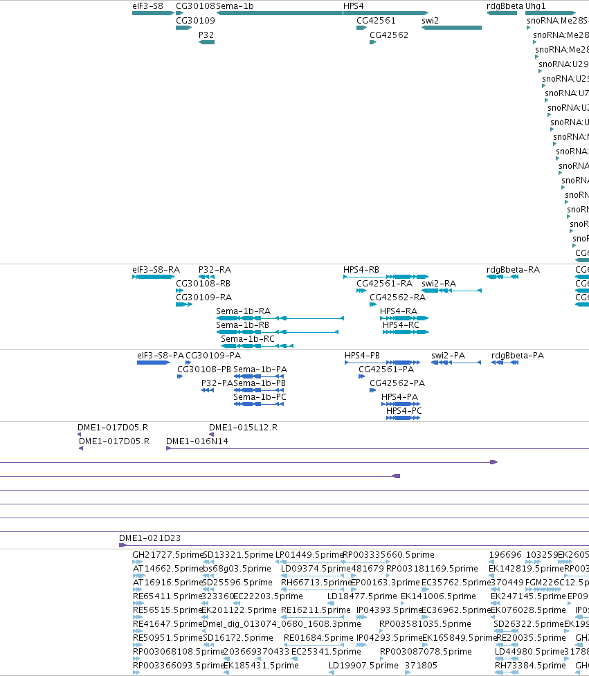589x676 pixels.
Task: Open the 'Sema-1b-RC' transcript label
Action: coord(248,338)
